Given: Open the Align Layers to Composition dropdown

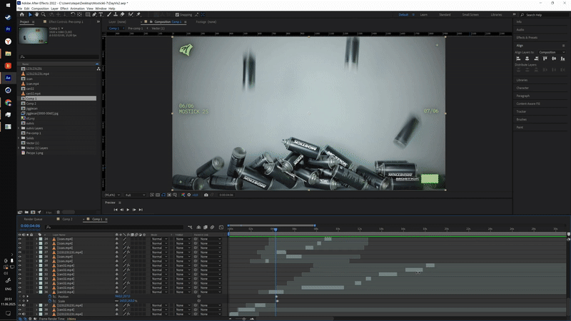Looking at the screenshot, I should tap(552, 52).
